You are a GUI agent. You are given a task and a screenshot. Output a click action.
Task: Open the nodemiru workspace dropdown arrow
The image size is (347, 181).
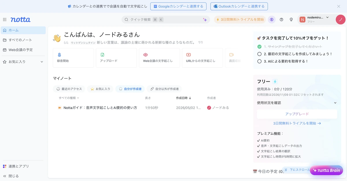coord(327,18)
